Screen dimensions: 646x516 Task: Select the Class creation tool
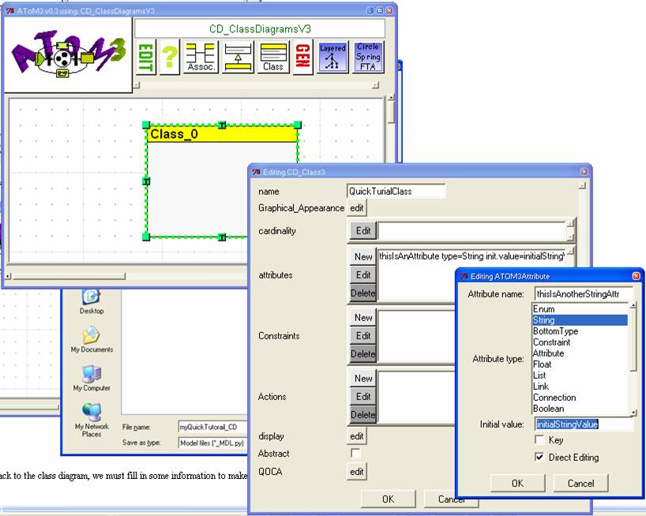tap(273, 58)
